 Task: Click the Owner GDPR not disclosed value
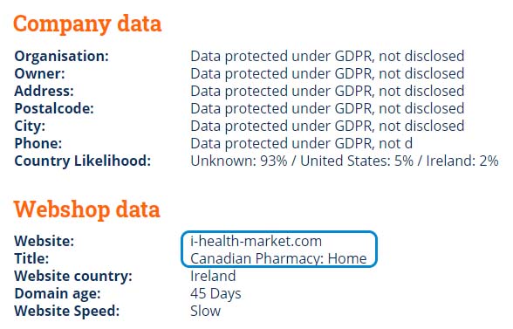[x=327, y=73]
